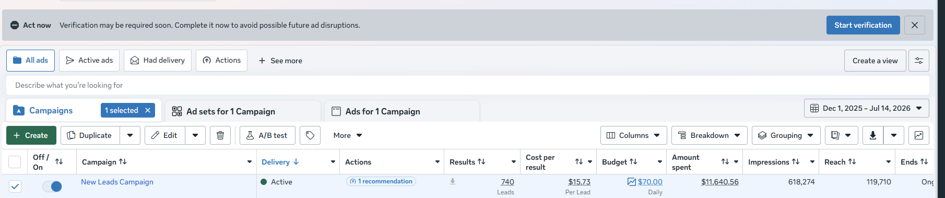Click the export download icon

(x=872, y=135)
